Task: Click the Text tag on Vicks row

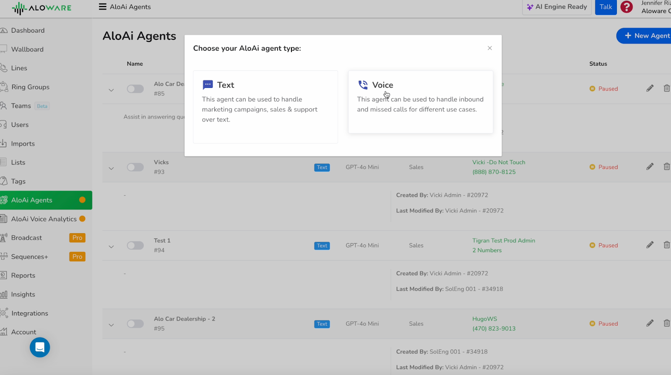Action: pos(322,167)
